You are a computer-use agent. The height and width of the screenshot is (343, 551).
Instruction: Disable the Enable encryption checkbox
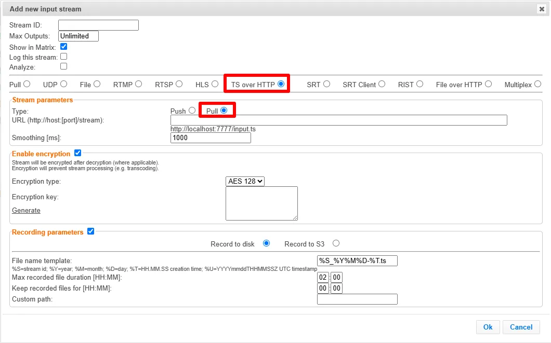point(77,153)
